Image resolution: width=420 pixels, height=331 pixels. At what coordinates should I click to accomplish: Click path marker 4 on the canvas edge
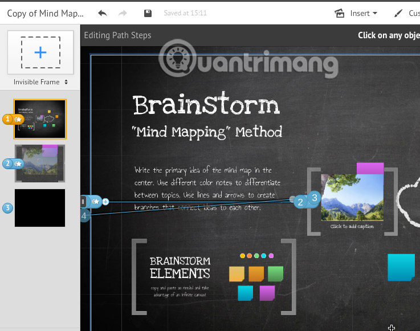(84, 215)
